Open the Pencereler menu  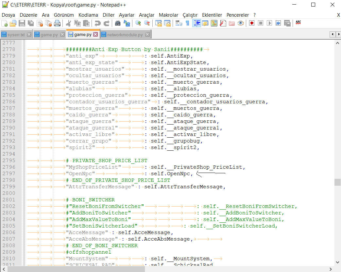pos(237,15)
